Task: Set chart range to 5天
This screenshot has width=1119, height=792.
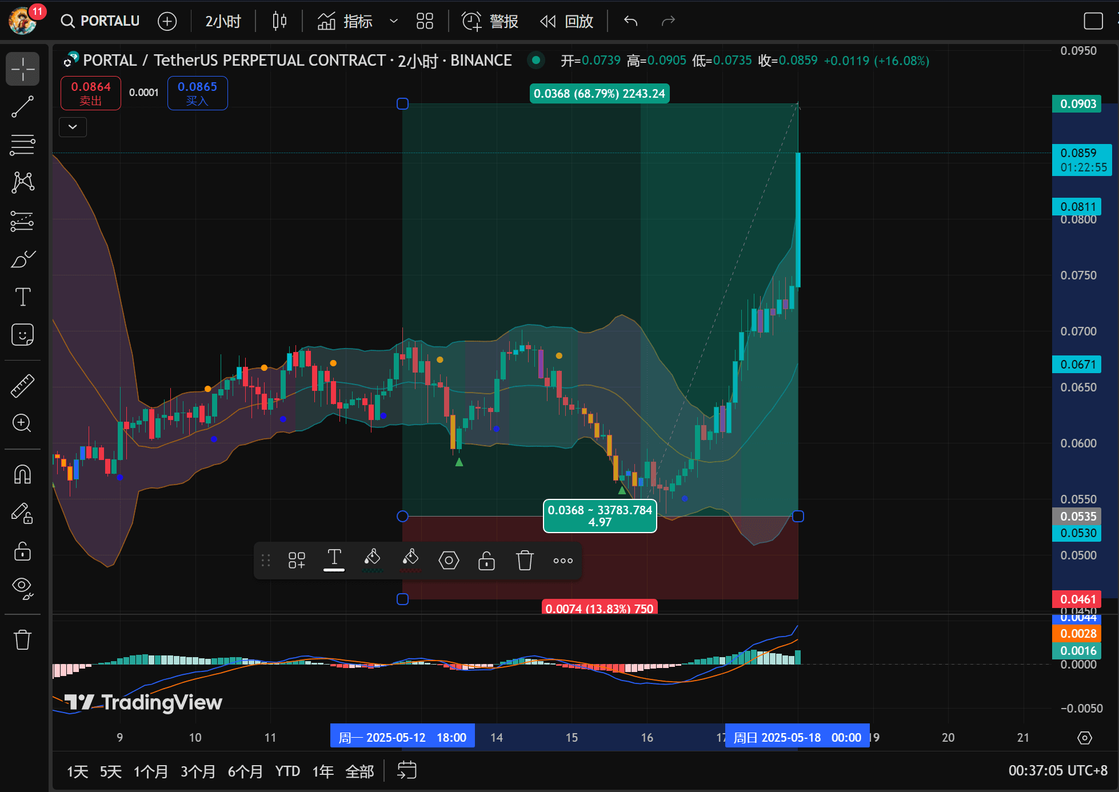Action: tap(111, 771)
